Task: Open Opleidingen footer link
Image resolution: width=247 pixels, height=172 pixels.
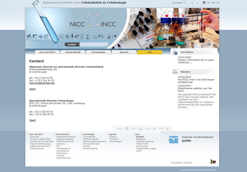Action: pyautogui.click(x=115, y=141)
